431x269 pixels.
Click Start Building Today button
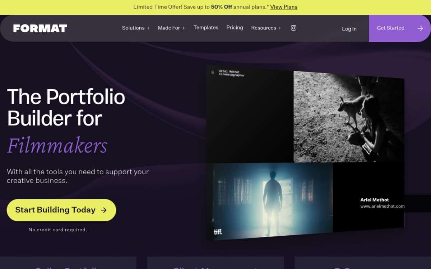tap(61, 210)
